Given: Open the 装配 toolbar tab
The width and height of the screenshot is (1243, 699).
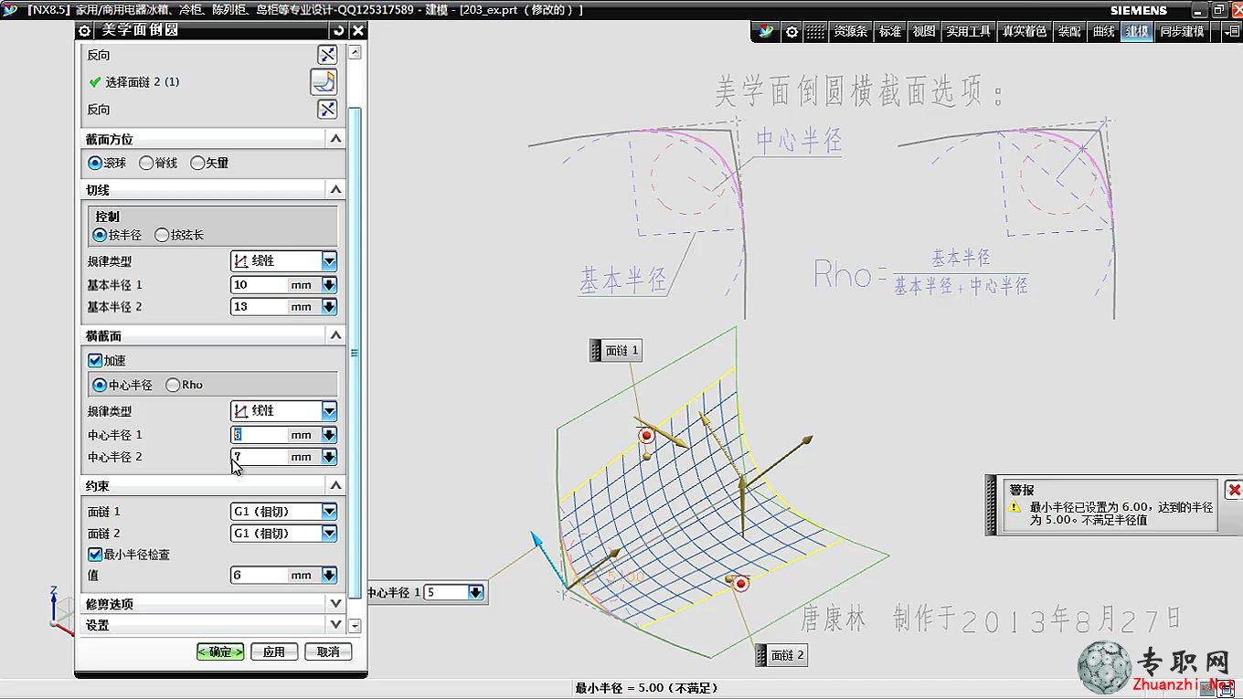Looking at the screenshot, I should [x=1069, y=31].
